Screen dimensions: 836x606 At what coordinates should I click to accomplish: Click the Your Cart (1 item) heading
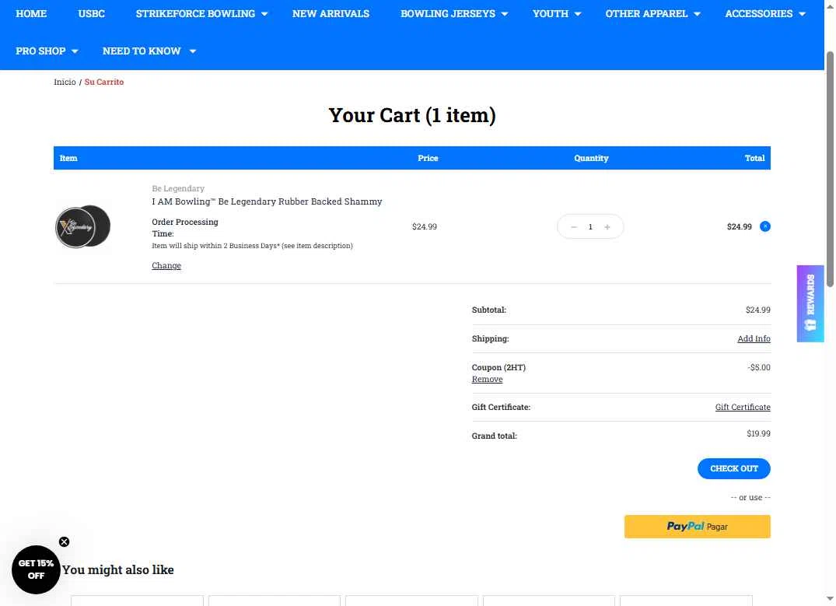click(412, 115)
